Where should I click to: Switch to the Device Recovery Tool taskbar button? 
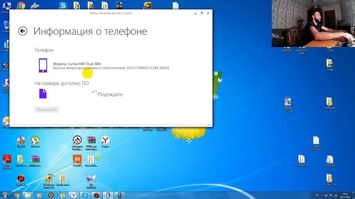click(108, 195)
